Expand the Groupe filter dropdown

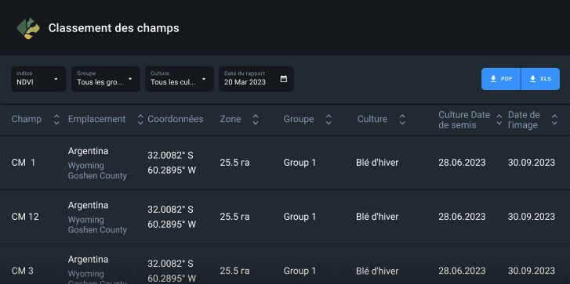pos(106,79)
